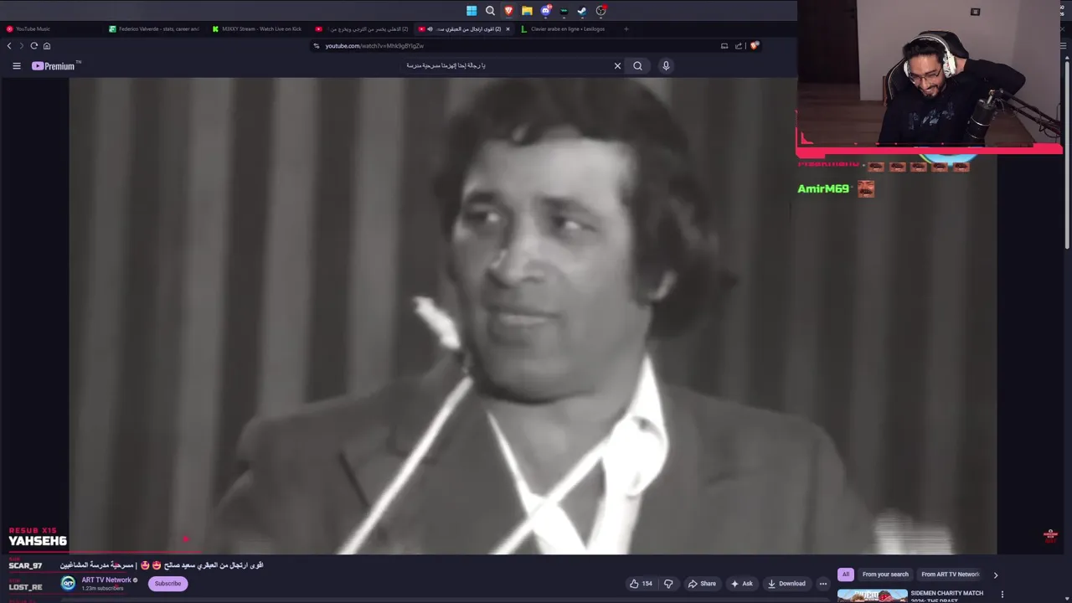Viewport: 1072px width, 603px height.
Task: Click the Brave browser taskbar icon
Action: 508,11
